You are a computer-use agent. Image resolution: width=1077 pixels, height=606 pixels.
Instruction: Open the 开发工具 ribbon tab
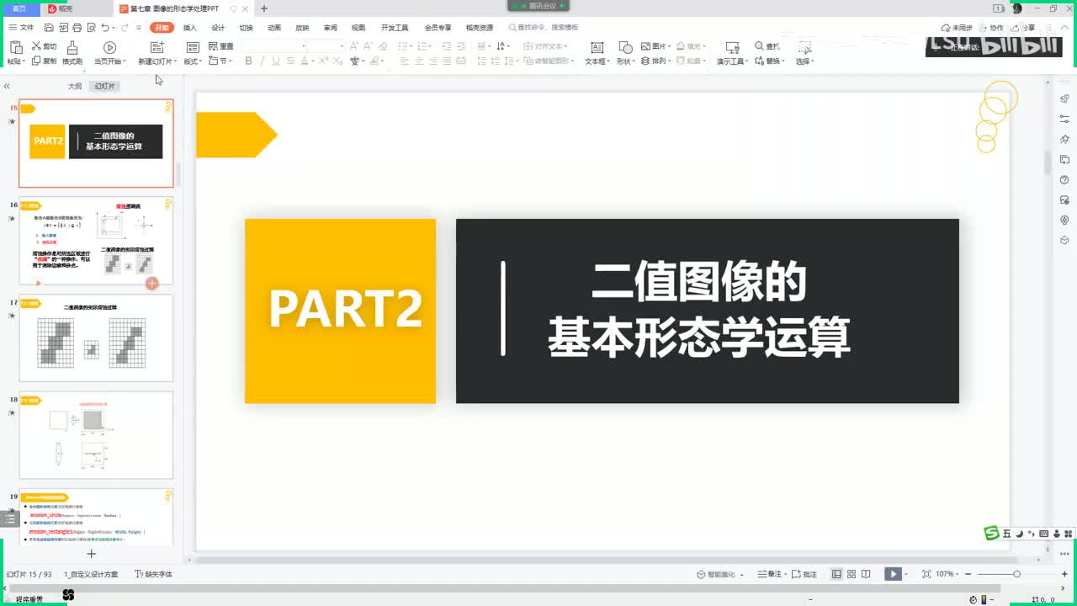[x=395, y=28]
